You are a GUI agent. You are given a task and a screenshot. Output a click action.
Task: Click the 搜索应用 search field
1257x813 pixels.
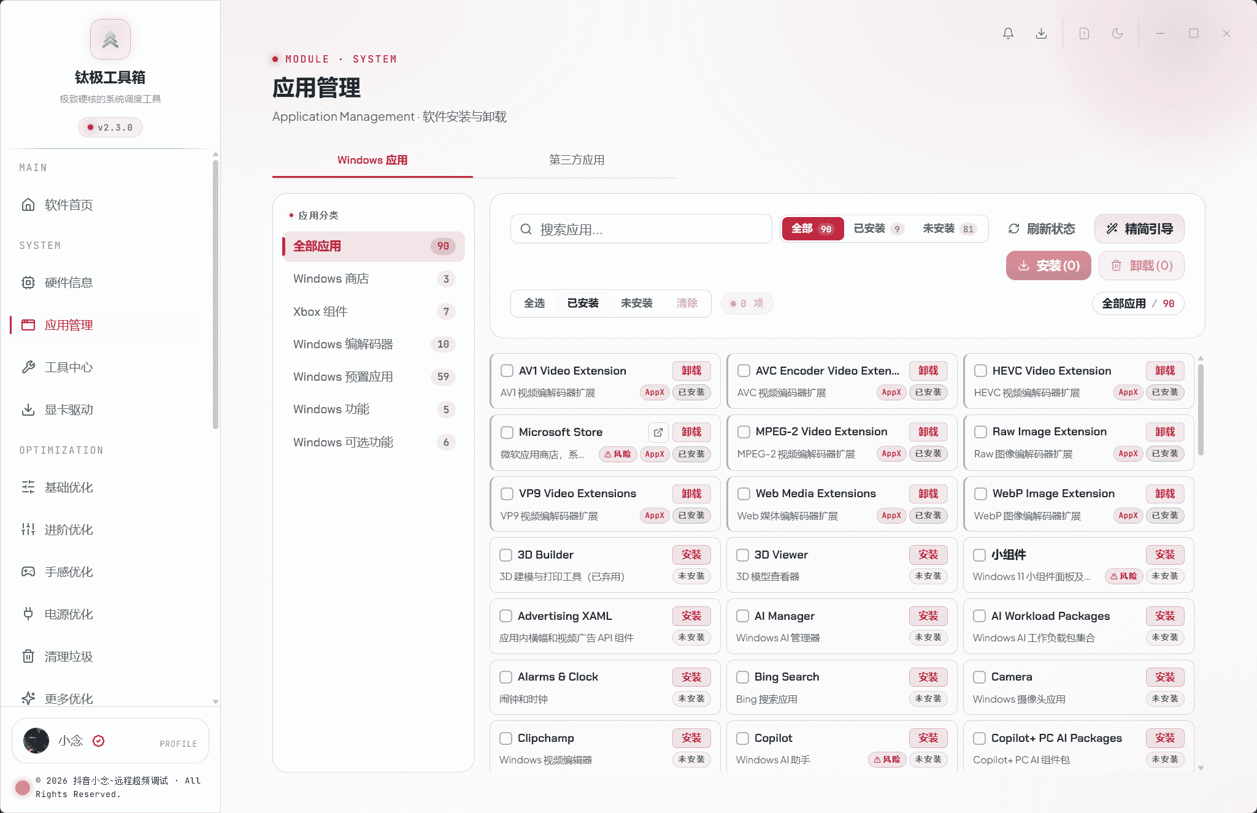click(x=641, y=229)
